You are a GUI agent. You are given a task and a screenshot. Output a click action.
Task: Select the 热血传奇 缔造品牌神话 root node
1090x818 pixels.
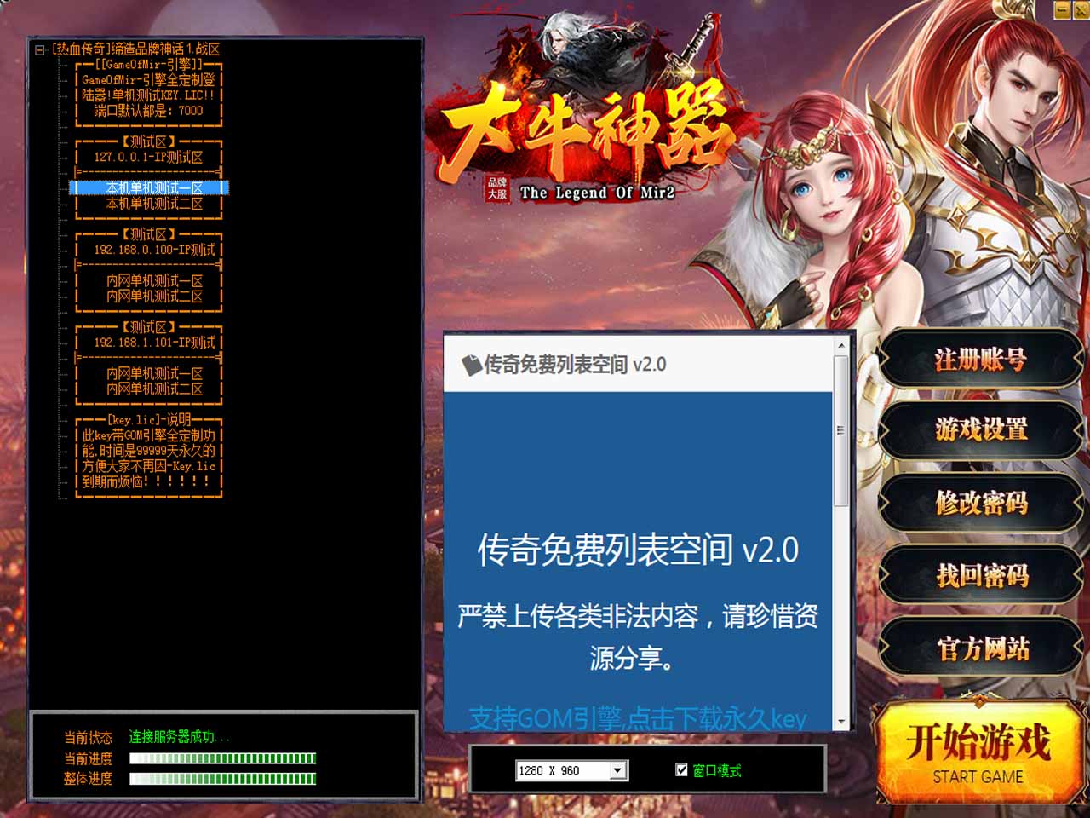pos(135,49)
